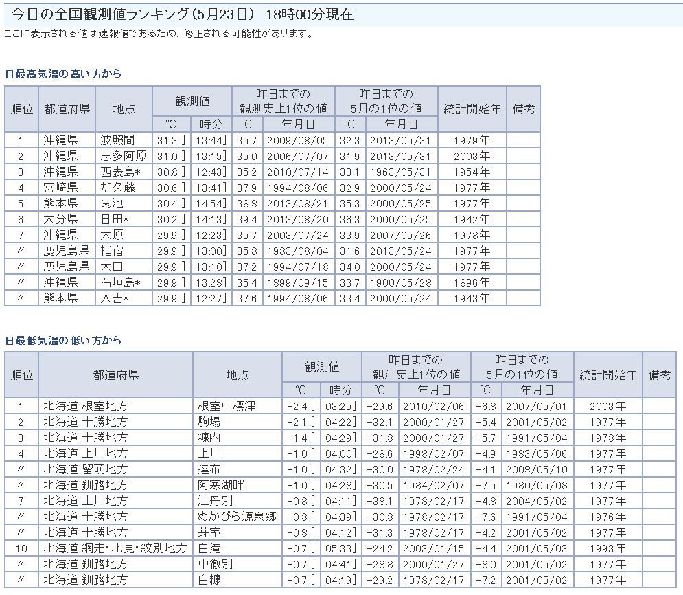Select the 白滝 location cell
Image resolution: width=683 pixels, height=595 pixels.
pyautogui.click(x=209, y=548)
